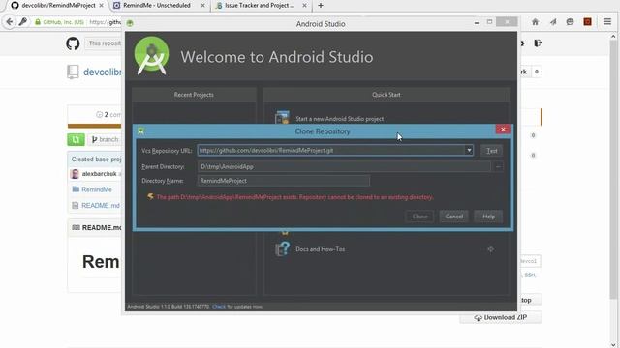Click the green lock GitHub, Inc. identity
The image size is (620, 348).
coord(59,22)
